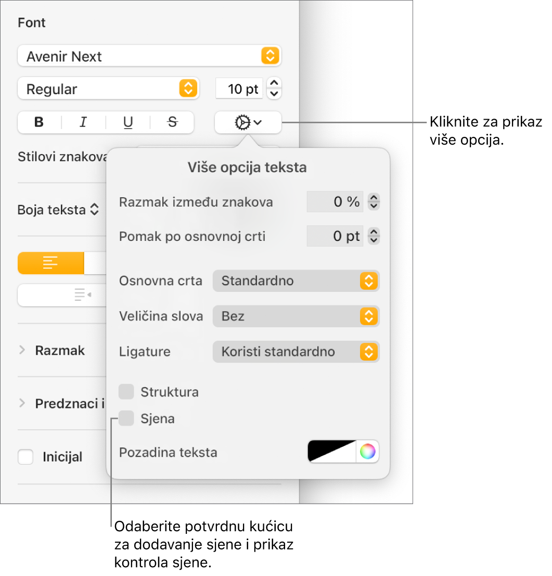The image size is (552, 576).
Task: Toggle bold text formatting
Action: click(40, 122)
